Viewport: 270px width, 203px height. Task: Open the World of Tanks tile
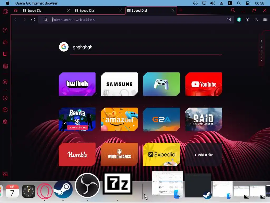pos(119,154)
